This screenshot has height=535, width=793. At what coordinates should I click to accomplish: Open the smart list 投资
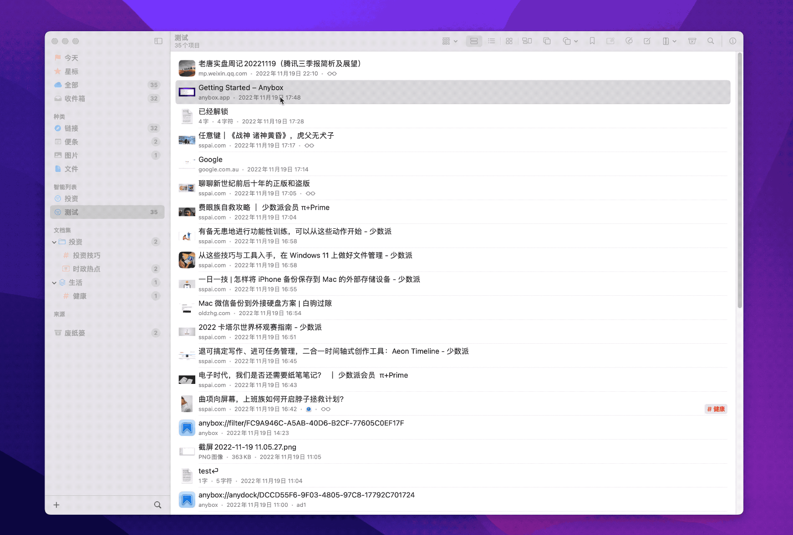tap(69, 198)
